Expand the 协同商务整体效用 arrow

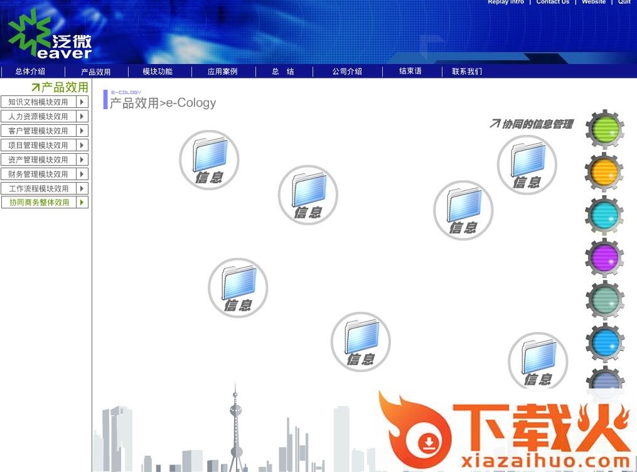pos(82,202)
